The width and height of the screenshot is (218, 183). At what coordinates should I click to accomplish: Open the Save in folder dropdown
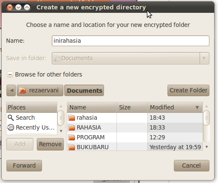coord(131,58)
